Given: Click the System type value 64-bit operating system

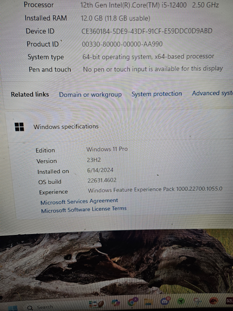Looking at the screenshot, I should coord(148,57).
